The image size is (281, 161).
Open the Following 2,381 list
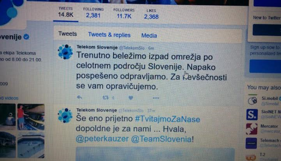pyautogui.click(x=93, y=13)
